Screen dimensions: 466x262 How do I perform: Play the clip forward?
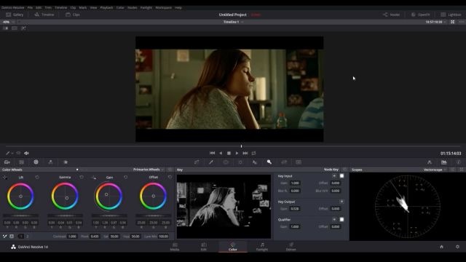237,153
